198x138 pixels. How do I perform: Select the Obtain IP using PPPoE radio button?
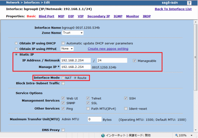point(16,49)
